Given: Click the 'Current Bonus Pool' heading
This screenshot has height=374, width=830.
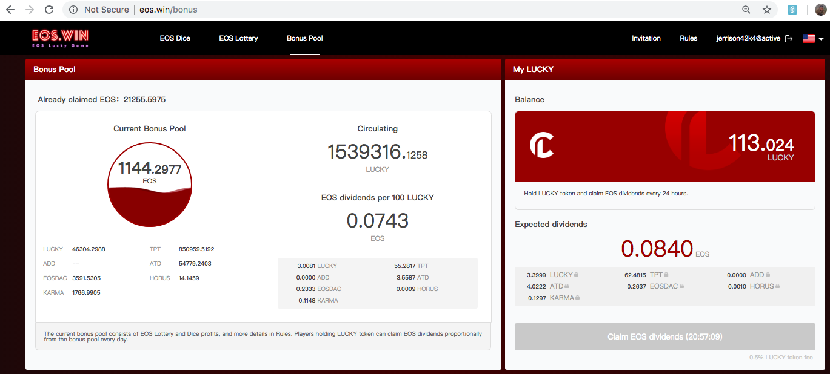Looking at the screenshot, I should (x=150, y=128).
